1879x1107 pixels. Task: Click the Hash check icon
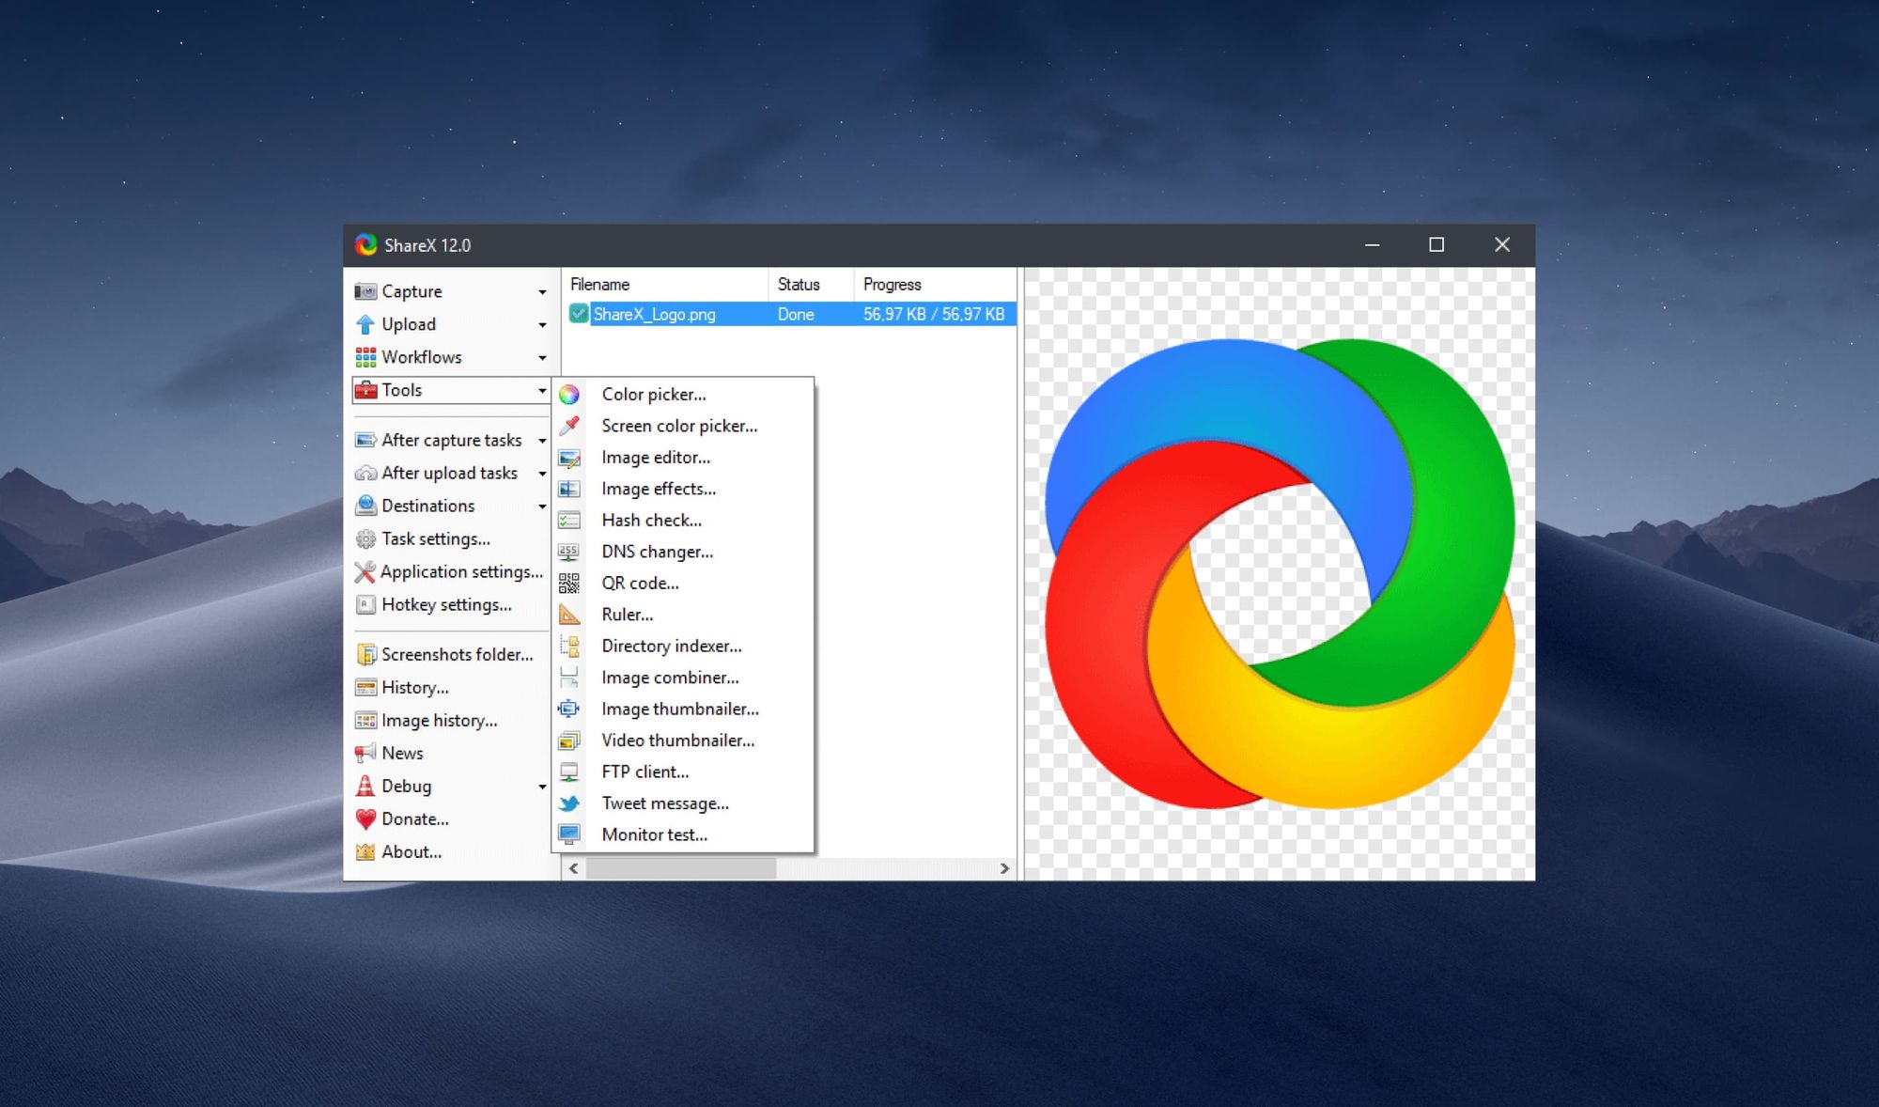point(569,521)
